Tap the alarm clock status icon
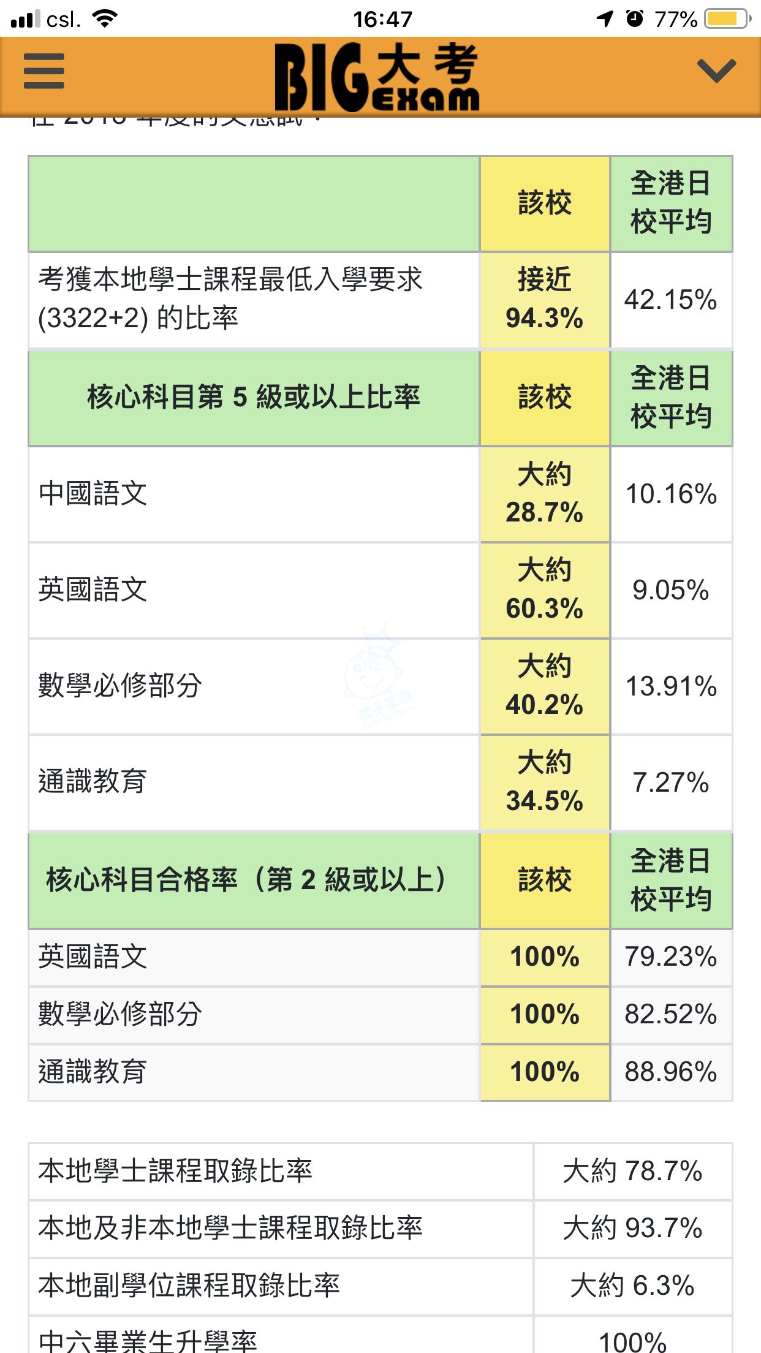Viewport: 761px width, 1353px height. (x=635, y=19)
